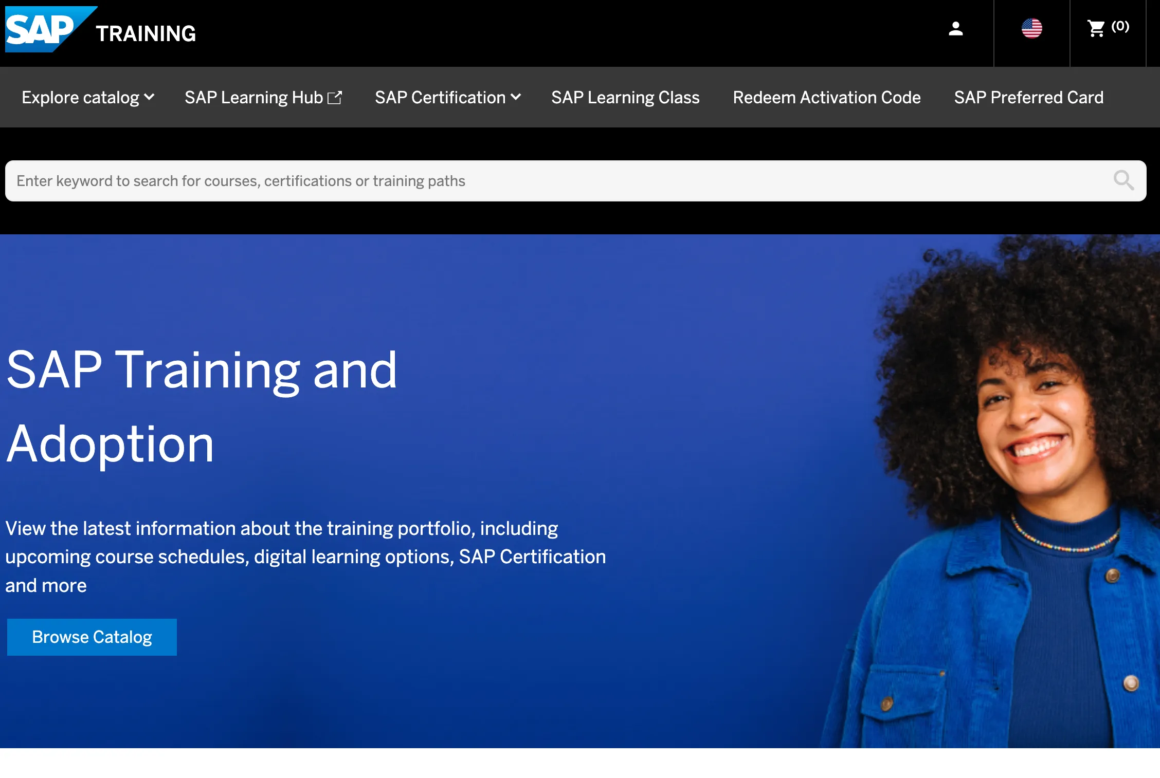The image size is (1160, 778).
Task: Click the magnifier search icon
Action: [x=1123, y=181]
